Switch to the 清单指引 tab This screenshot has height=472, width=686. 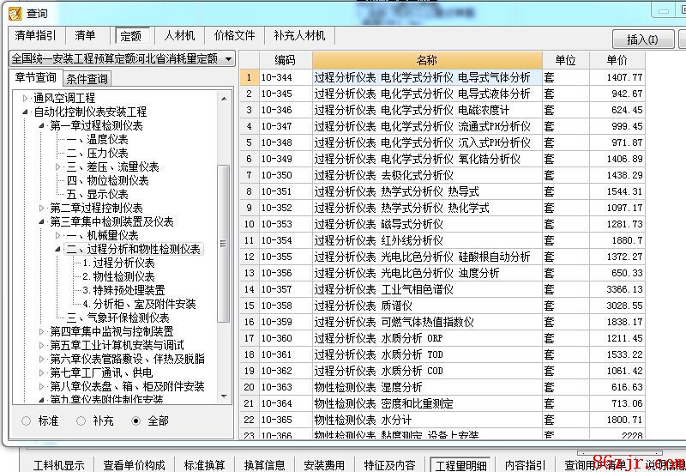(x=35, y=36)
